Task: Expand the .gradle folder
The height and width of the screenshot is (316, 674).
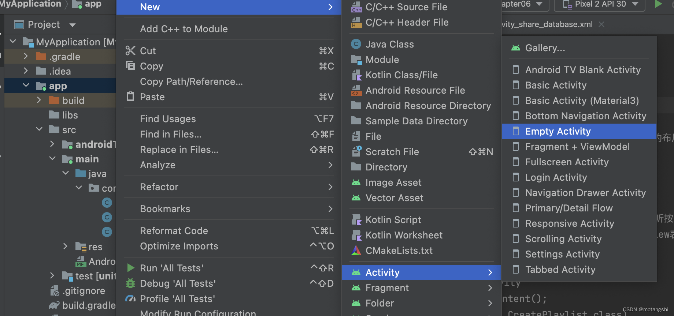Action: (26, 56)
